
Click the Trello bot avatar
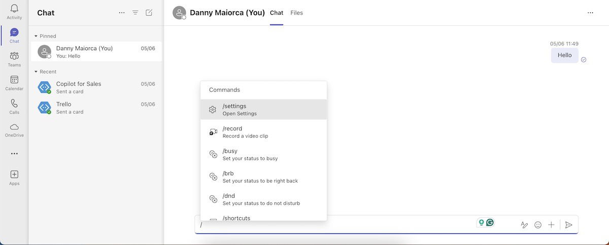coord(45,108)
